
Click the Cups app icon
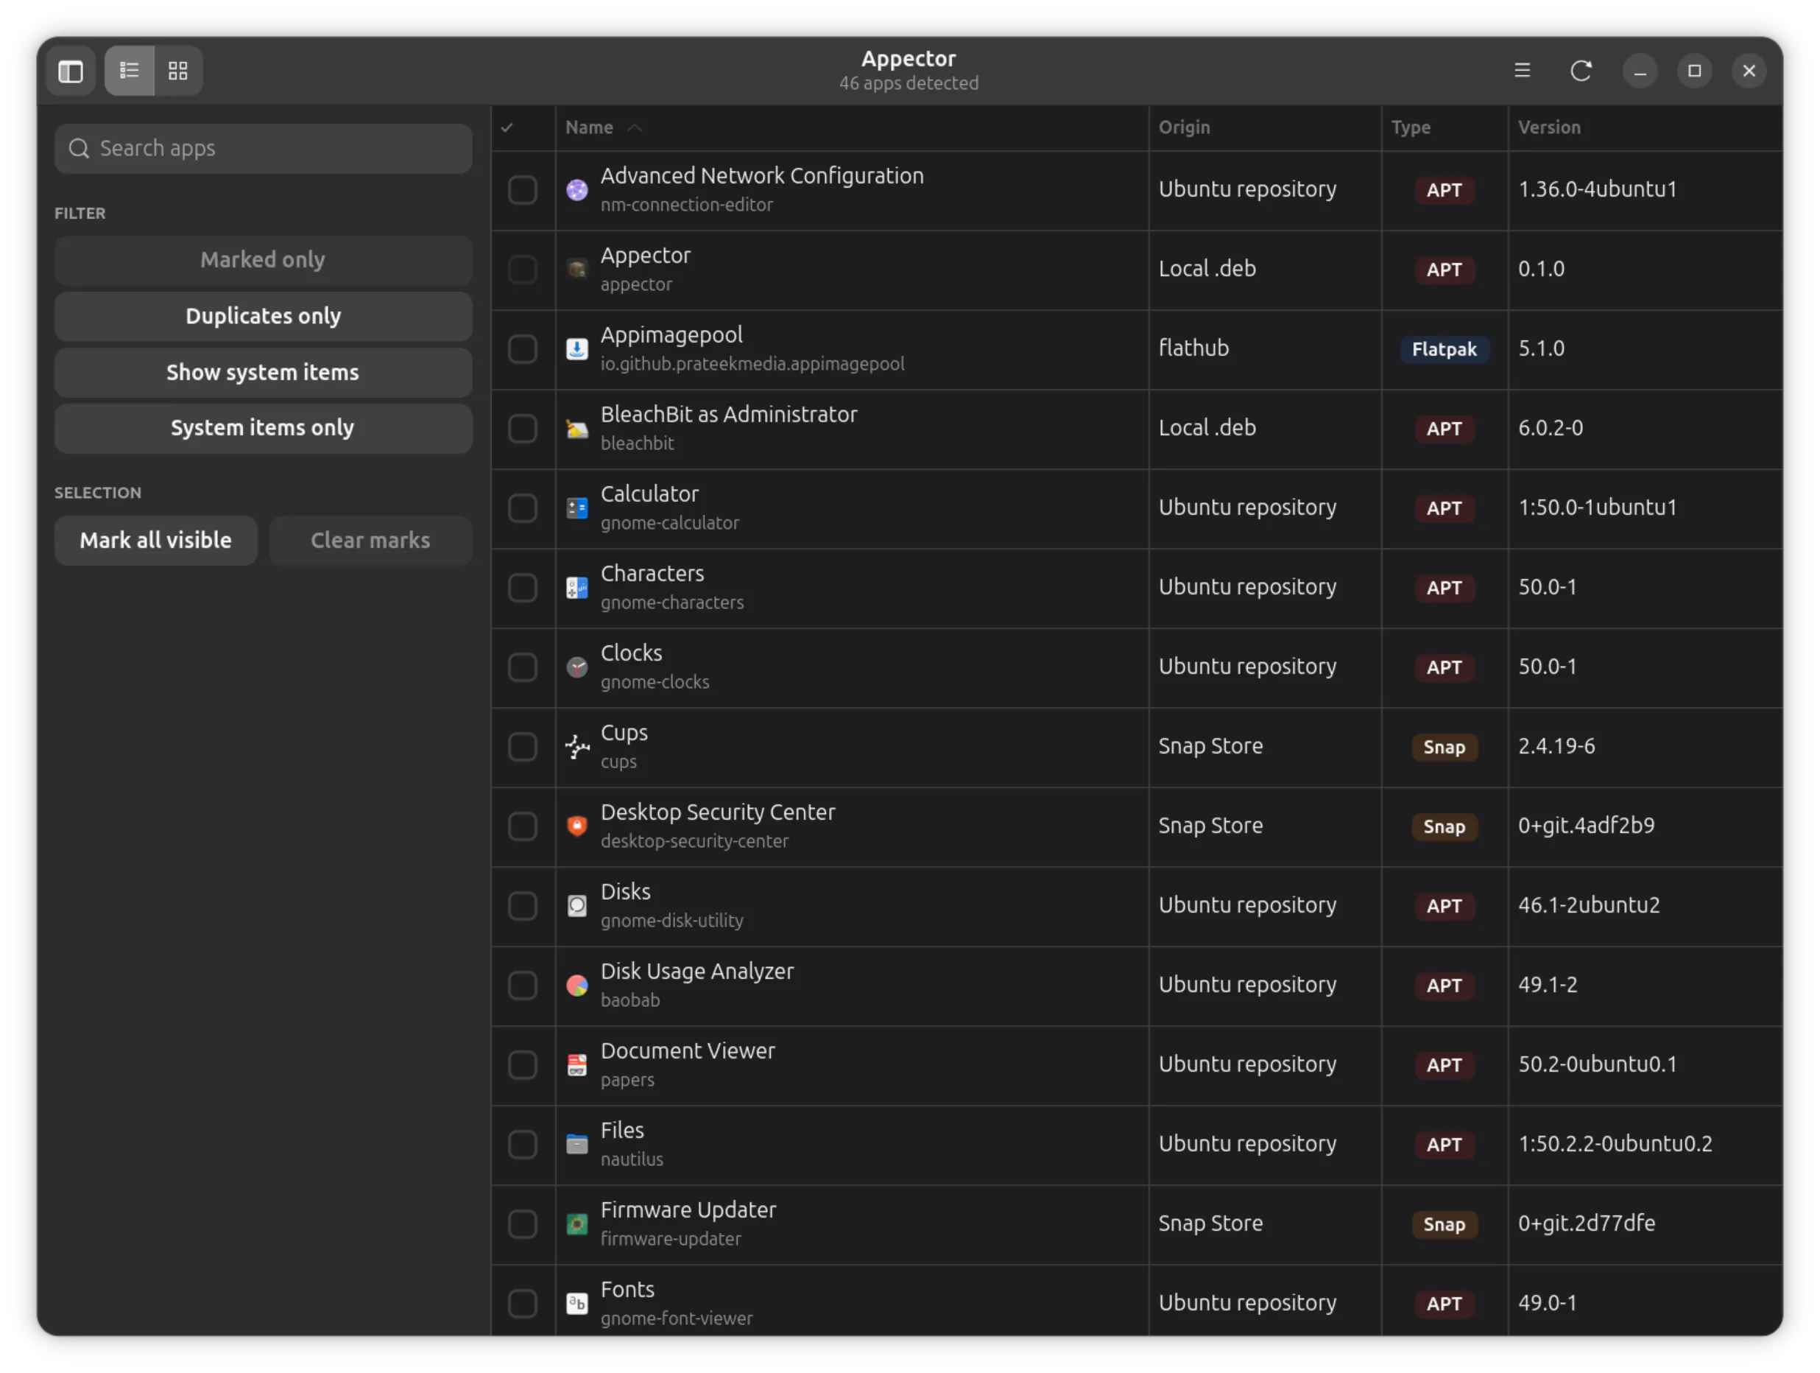click(x=578, y=747)
